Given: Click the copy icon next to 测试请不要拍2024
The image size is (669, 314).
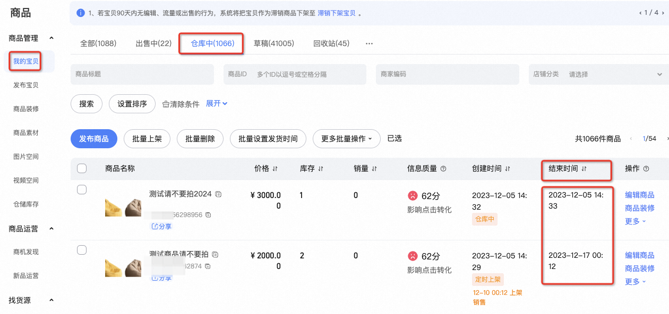Looking at the screenshot, I should coord(218,194).
